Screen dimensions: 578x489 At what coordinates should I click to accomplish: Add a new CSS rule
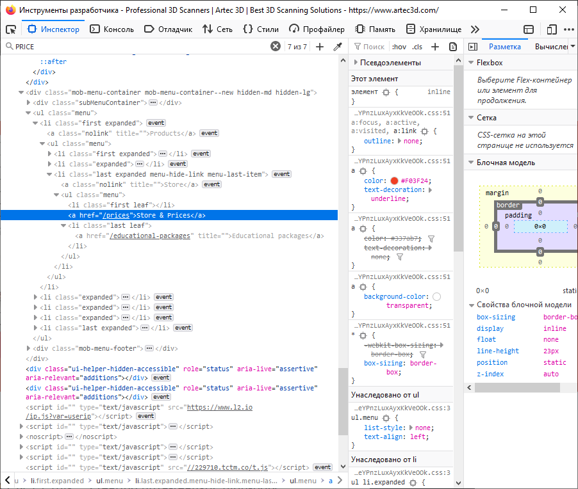click(435, 47)
